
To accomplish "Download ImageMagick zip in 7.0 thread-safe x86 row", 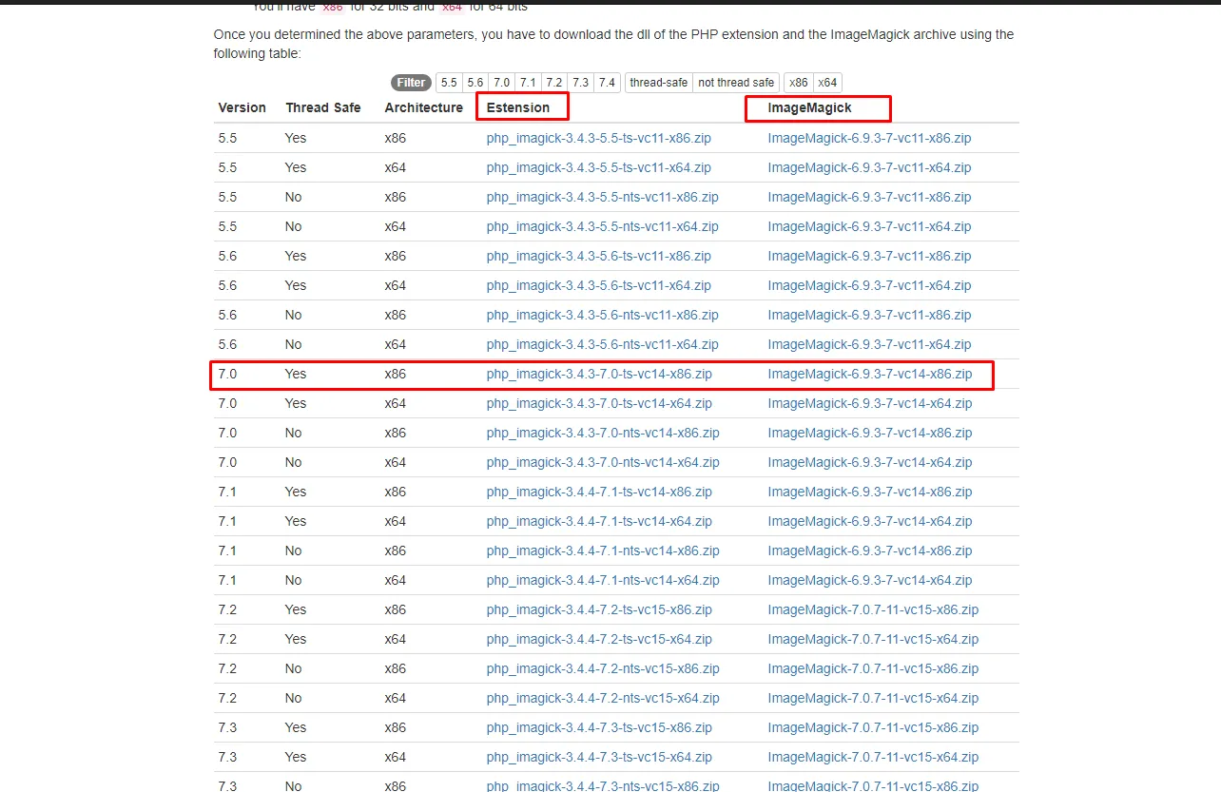I will pos(870,374).
